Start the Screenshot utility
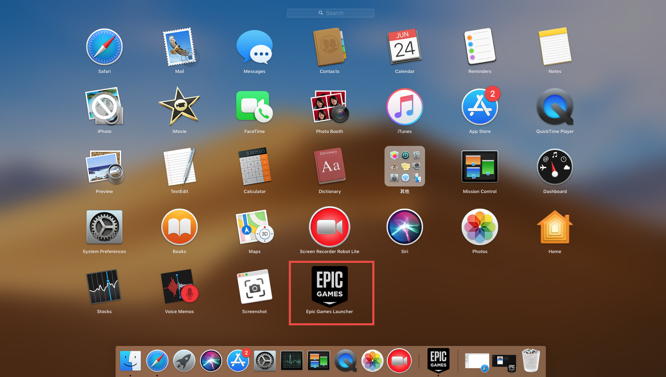Viewport: 666px width, 377px height. click(x=254, y=286)
